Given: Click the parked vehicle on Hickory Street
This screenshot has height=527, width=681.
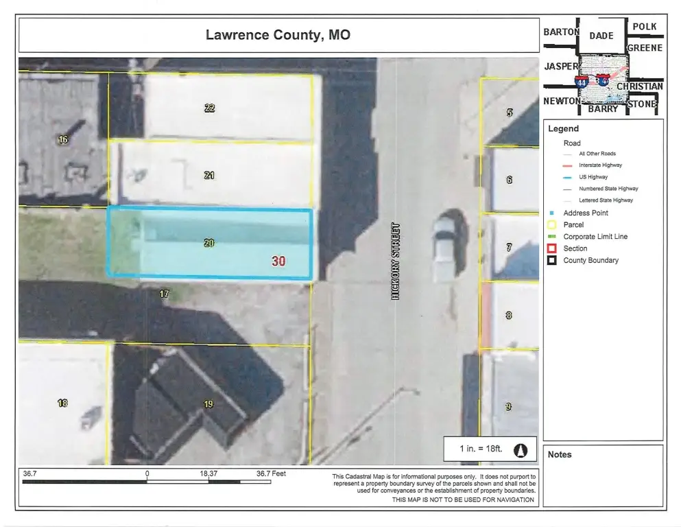Looking at the screenshot, I should (x=444, y=248).
